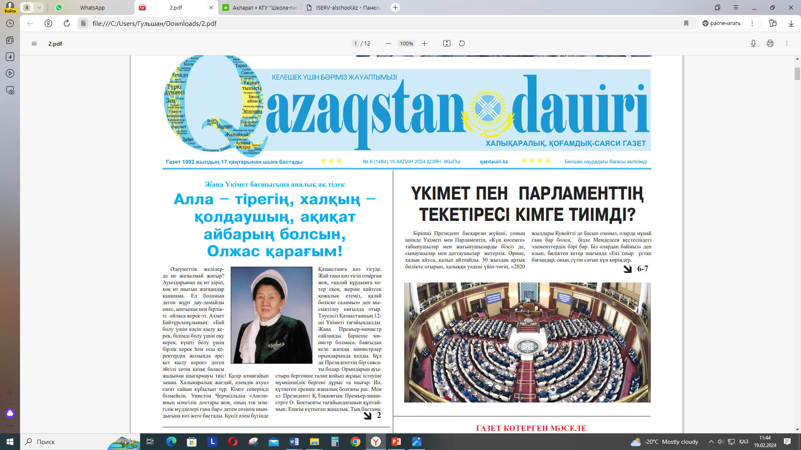Open sidebar screenshot tool icon

point(10,90)
